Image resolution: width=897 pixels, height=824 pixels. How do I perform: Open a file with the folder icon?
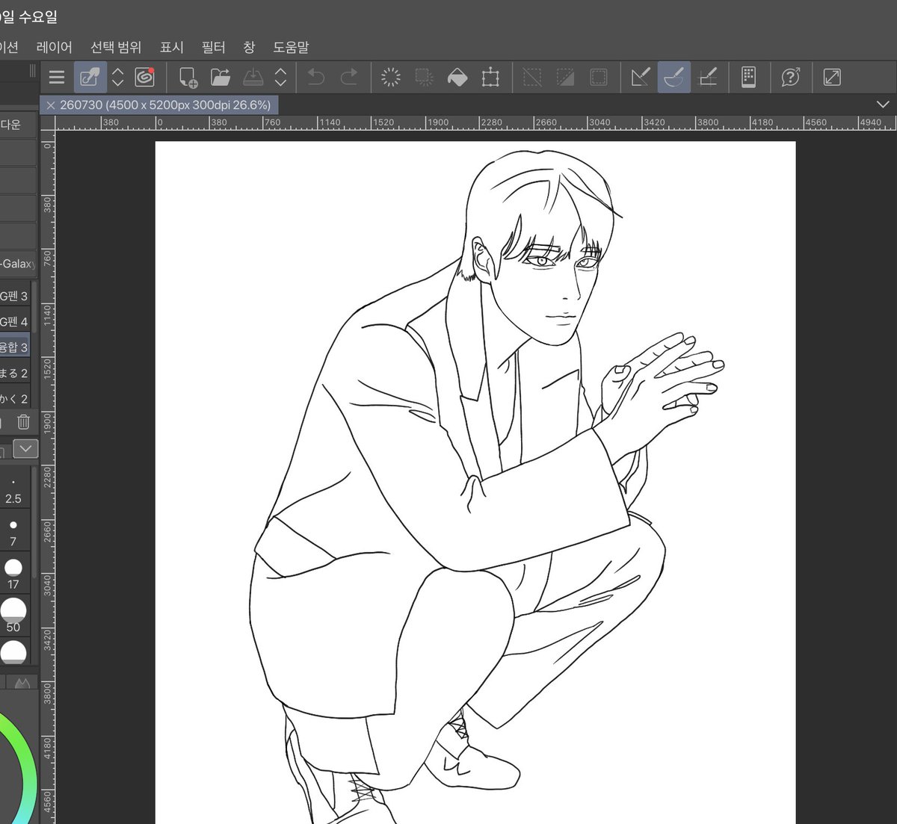point(221,77)
